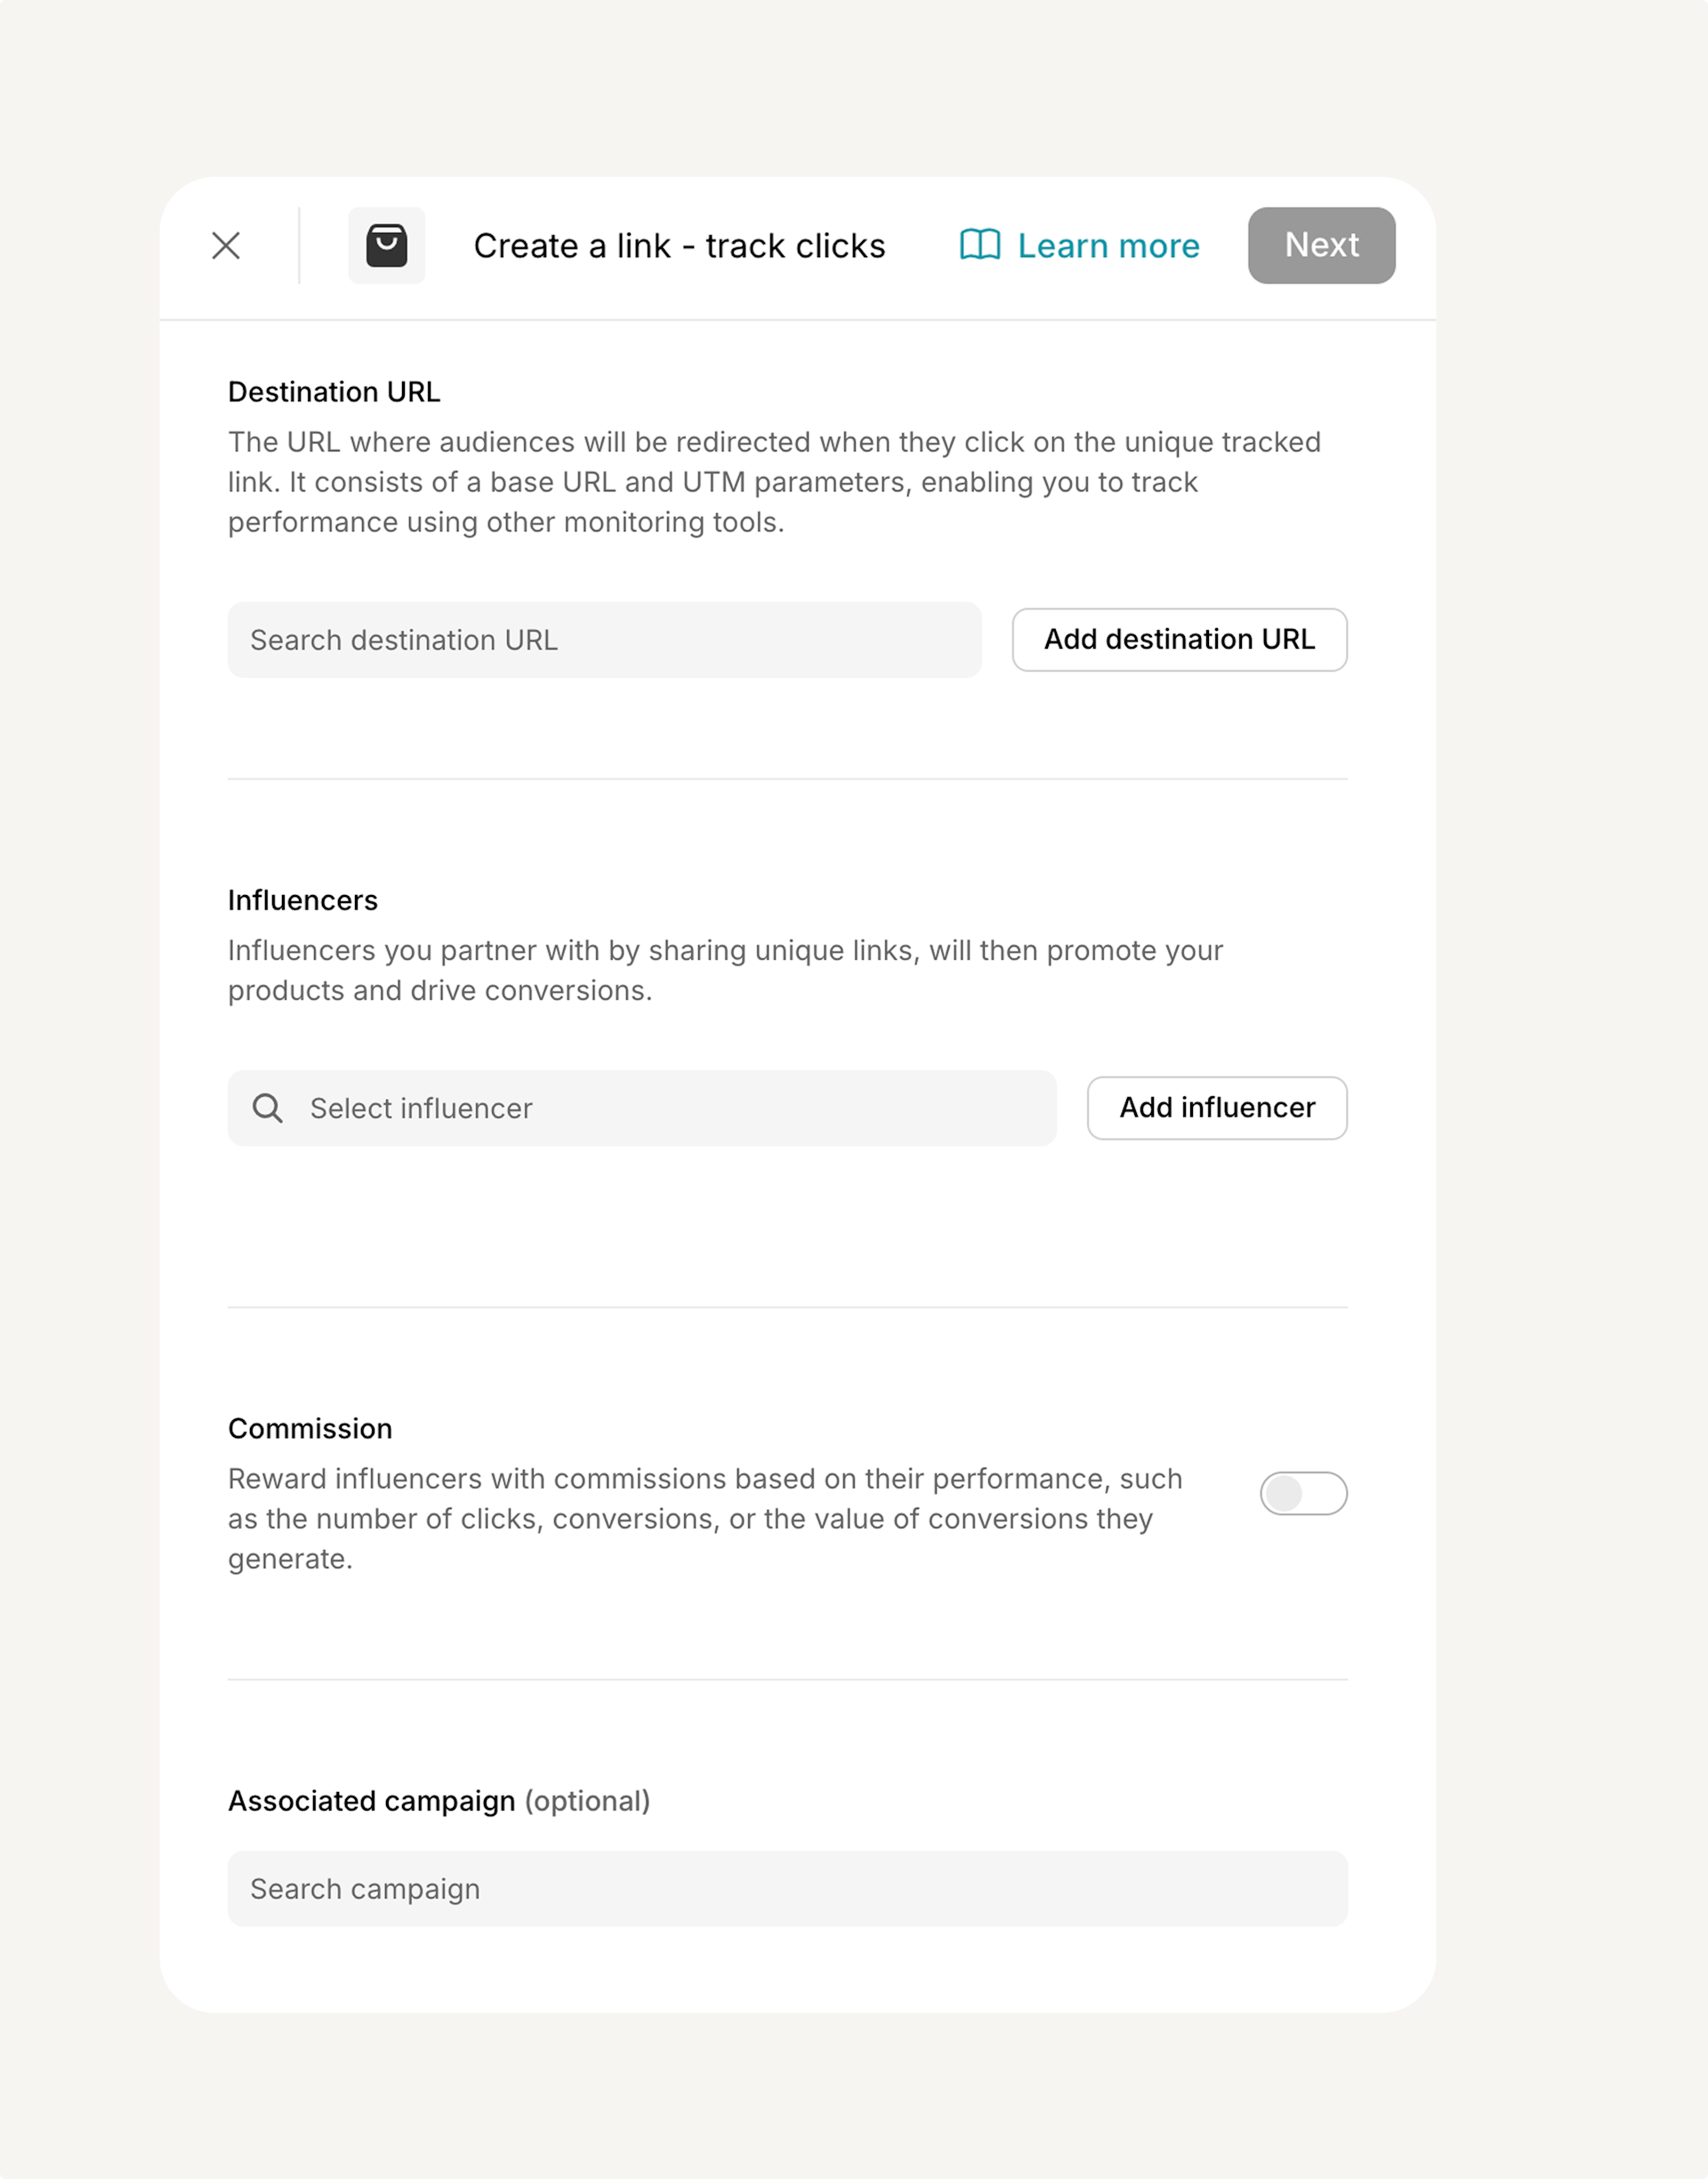Enable the Commission toggle switch

[1302, 1494]
